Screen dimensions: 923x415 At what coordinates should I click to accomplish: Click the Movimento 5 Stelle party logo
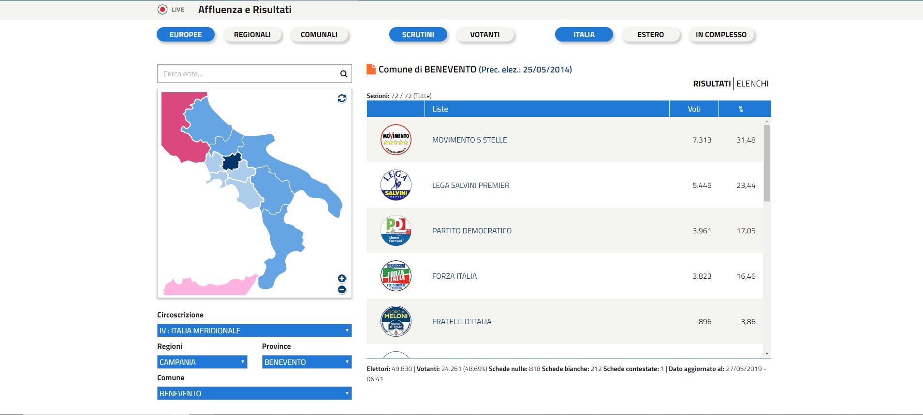tap(396, 140)
